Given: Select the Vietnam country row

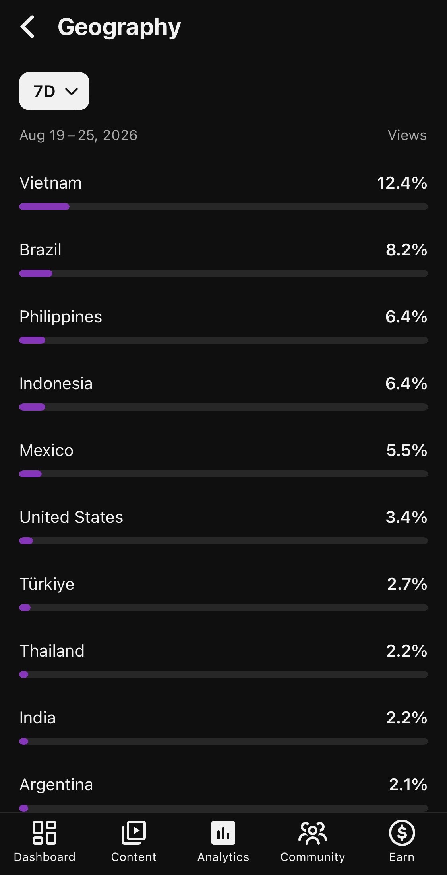Looking at the screenshot, I should tap(223, 193).
